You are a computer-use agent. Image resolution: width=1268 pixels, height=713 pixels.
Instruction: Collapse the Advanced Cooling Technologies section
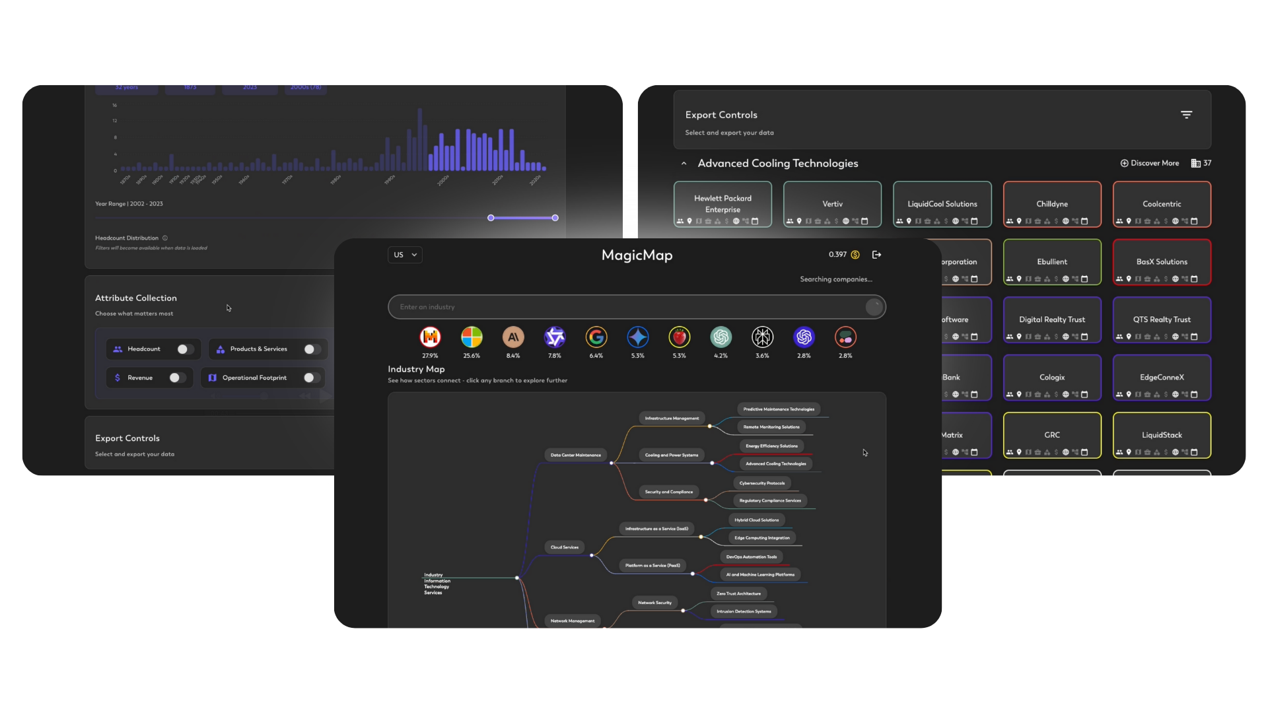(x=684, y=164)
